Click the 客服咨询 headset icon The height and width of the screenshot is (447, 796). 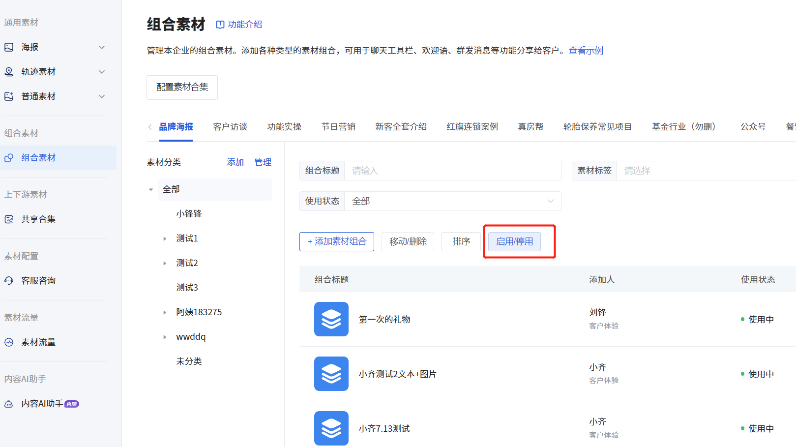tap(9, 281)
